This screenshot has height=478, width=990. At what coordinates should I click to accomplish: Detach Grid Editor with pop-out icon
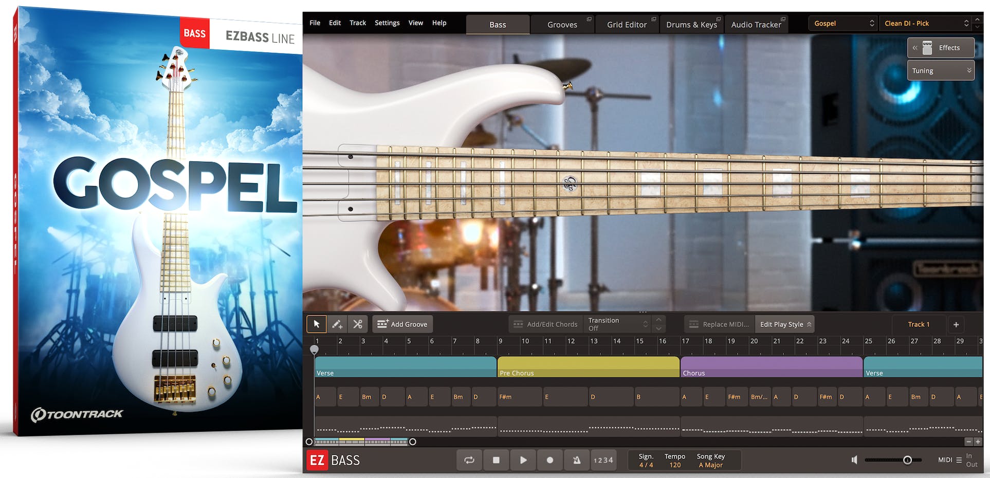pos(654,19)
